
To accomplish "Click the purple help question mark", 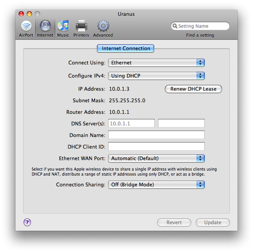I will (x=27, y=222).
